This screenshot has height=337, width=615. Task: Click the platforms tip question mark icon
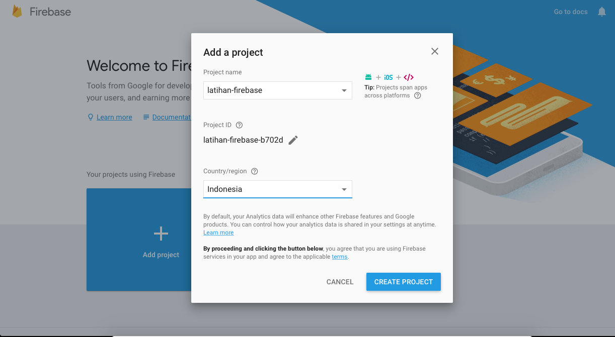point(417,95)
